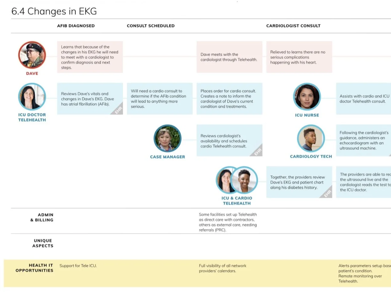The image size is (391, 292).
Task: Select the ICU Nurse portrait
Action: click(x=307, y=97)
